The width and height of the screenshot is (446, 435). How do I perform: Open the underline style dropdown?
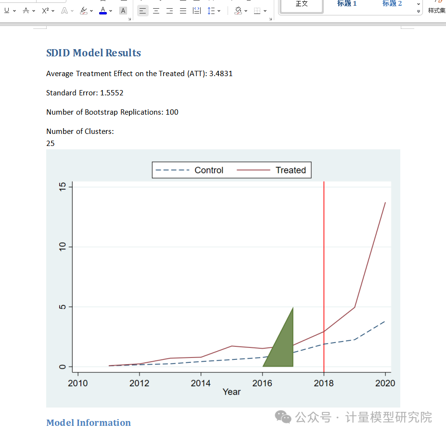14,11
